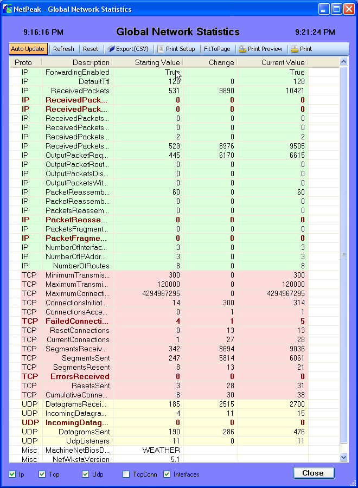The width and height of the screenshot is (358, 488).
Task: Select the OutputPacketRout... row
Action: click(159, 164)
